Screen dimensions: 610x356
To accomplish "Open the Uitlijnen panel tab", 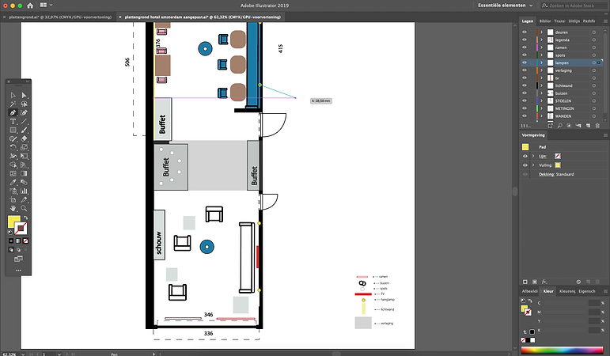I will click(x=574, y=21).
